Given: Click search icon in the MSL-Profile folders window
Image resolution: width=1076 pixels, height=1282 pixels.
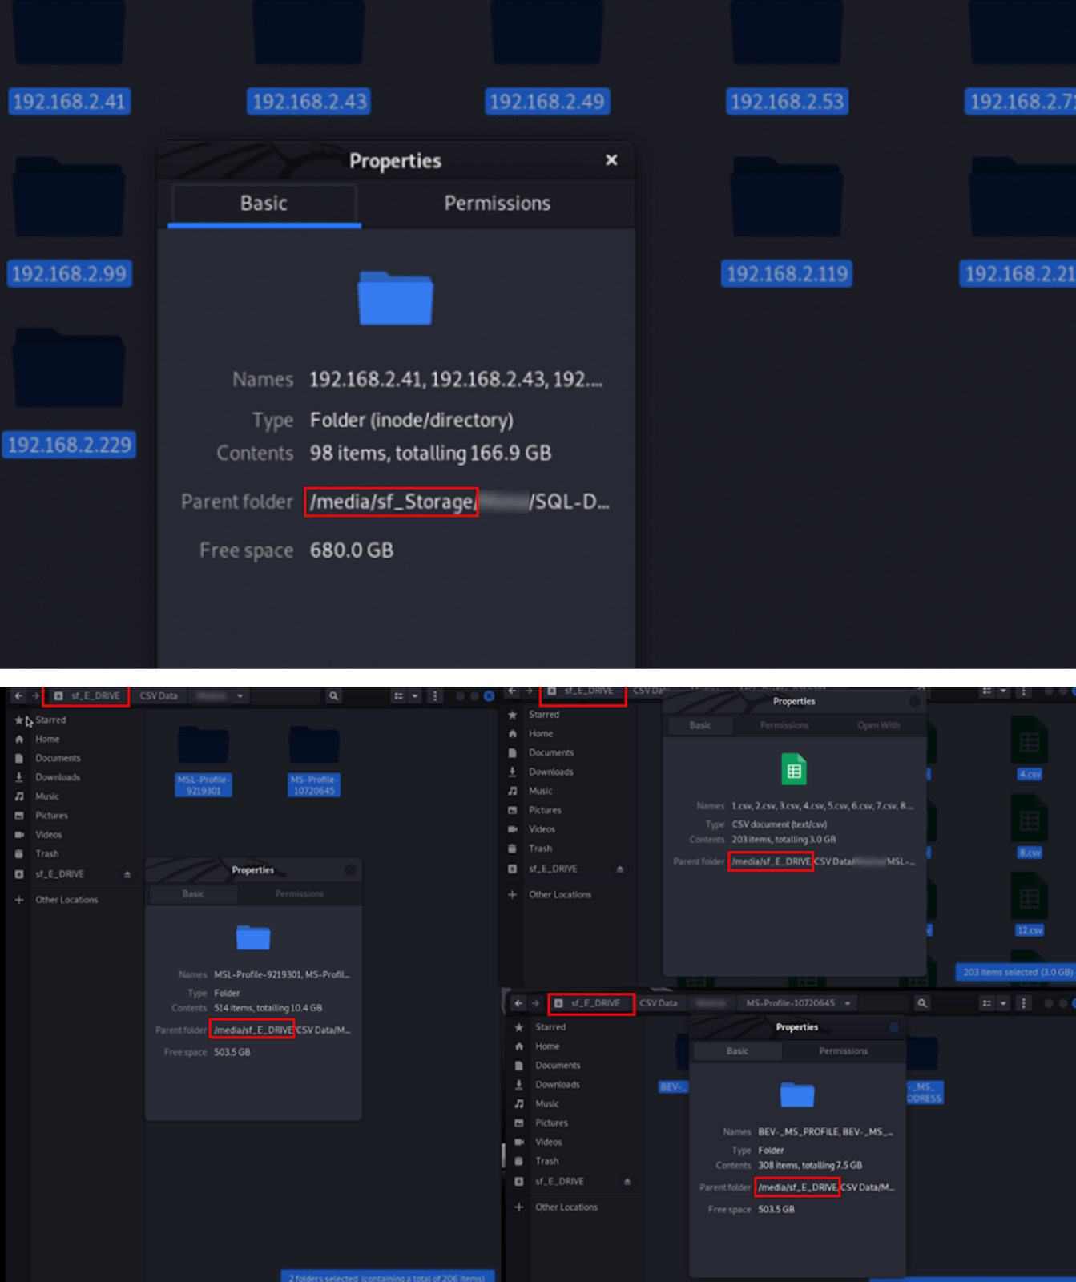Looking at the screenshot, I should click(x=333, y=696).
